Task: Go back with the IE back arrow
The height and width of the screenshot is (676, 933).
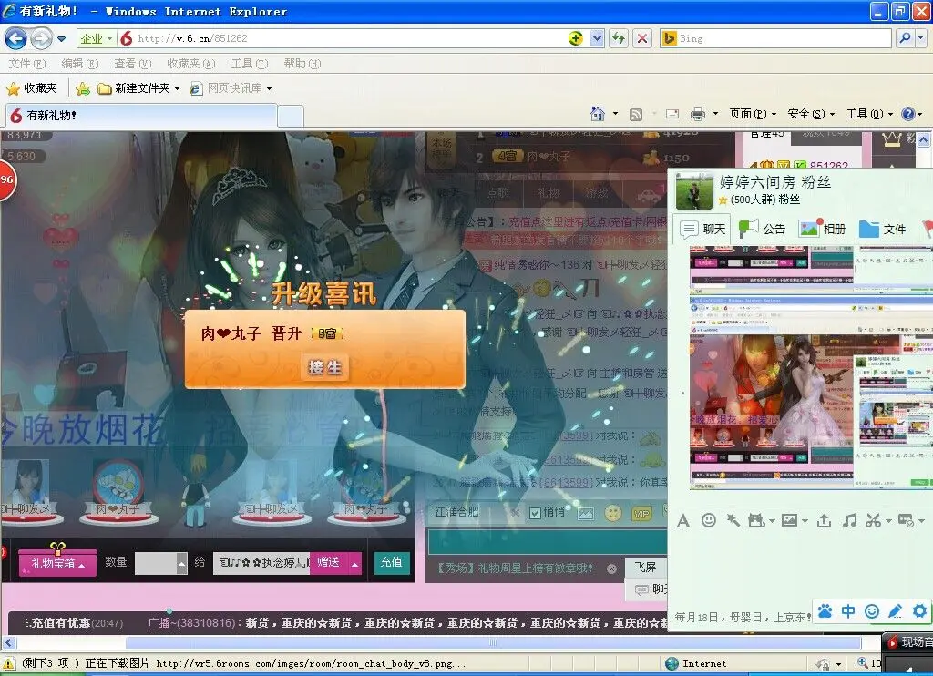Action: click(15, 38)
